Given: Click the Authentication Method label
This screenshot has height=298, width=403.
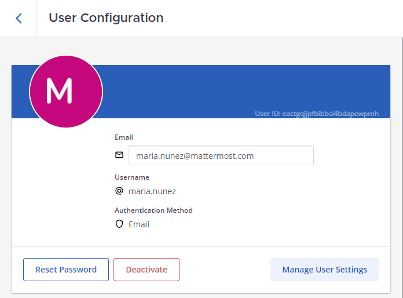Looking at the screenshot, I should click(x=153, y=210).
